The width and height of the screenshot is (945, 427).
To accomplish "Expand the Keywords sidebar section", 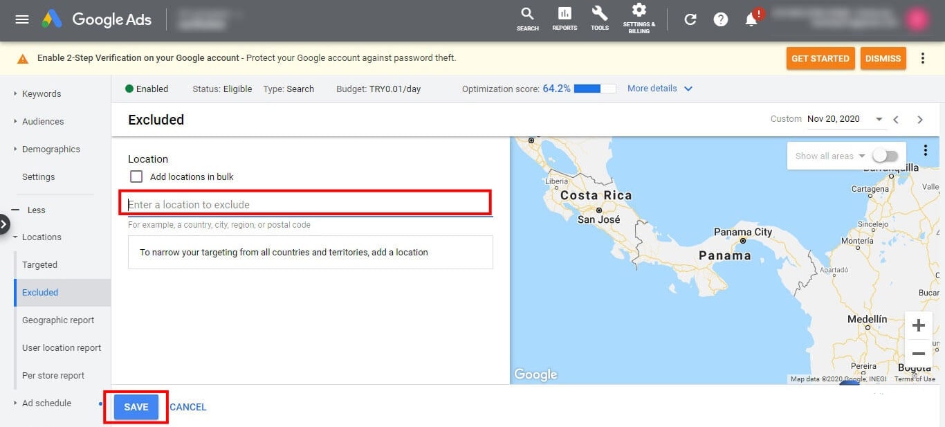I will 42,93.
